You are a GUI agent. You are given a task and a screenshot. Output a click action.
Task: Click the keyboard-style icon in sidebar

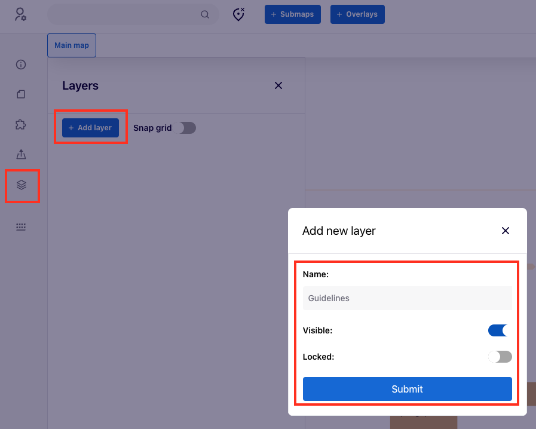coord(21,227)
